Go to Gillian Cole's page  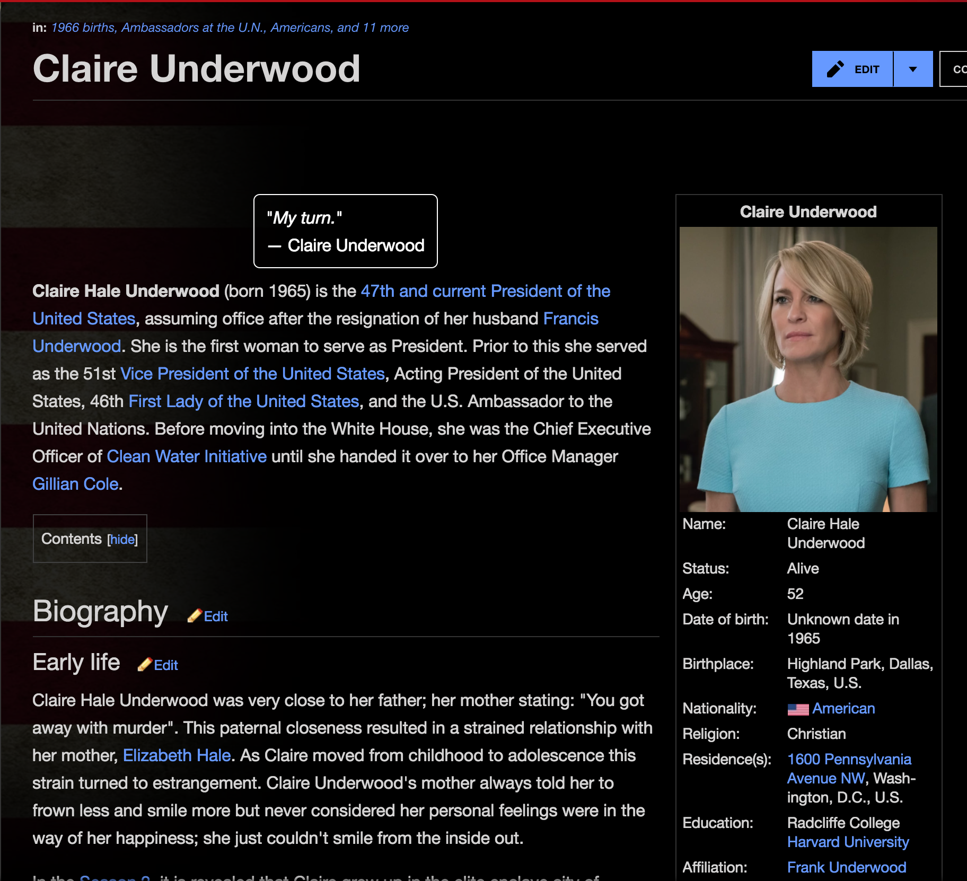[x=75, y=484]
